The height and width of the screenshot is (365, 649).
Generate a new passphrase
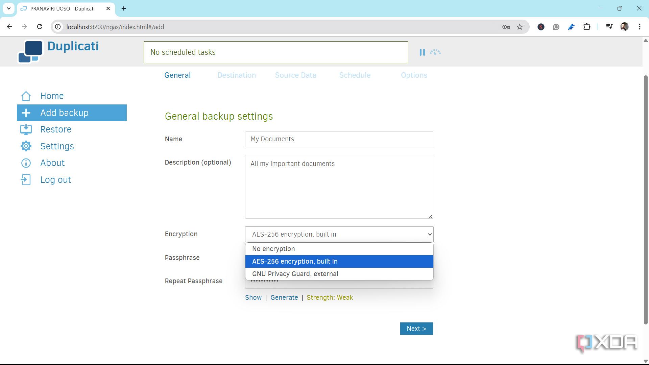(x=284, y=297)
